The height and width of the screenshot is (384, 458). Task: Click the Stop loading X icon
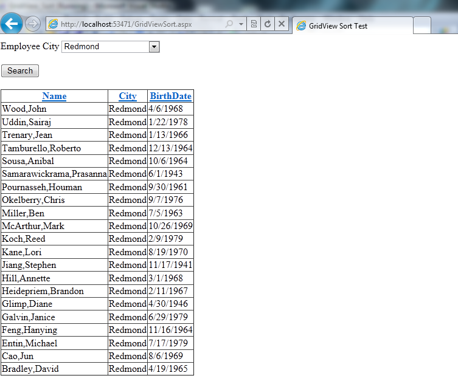(280, 24)
